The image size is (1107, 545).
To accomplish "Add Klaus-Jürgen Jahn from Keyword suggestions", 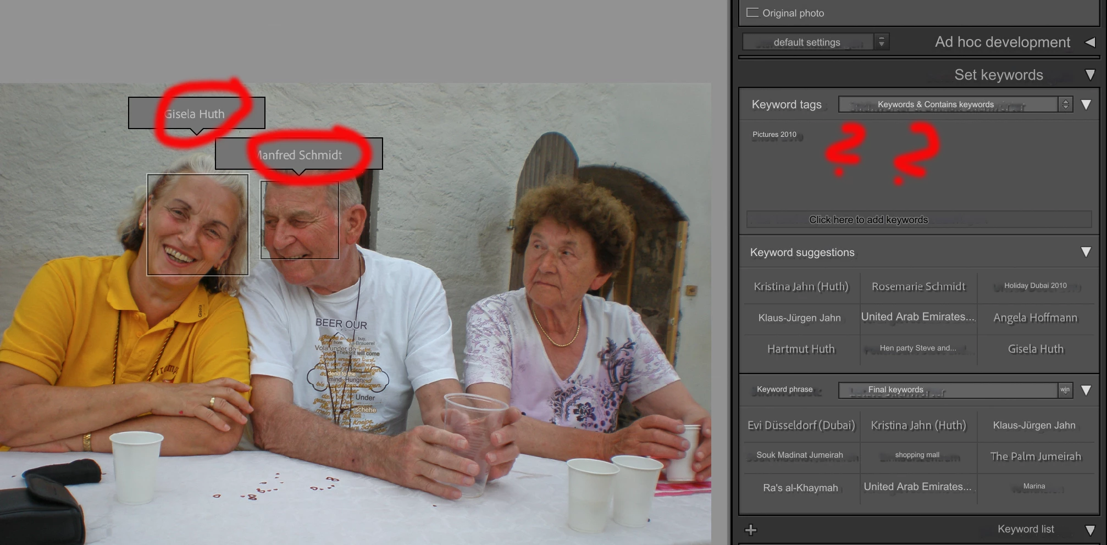I will tap(799, 318).
